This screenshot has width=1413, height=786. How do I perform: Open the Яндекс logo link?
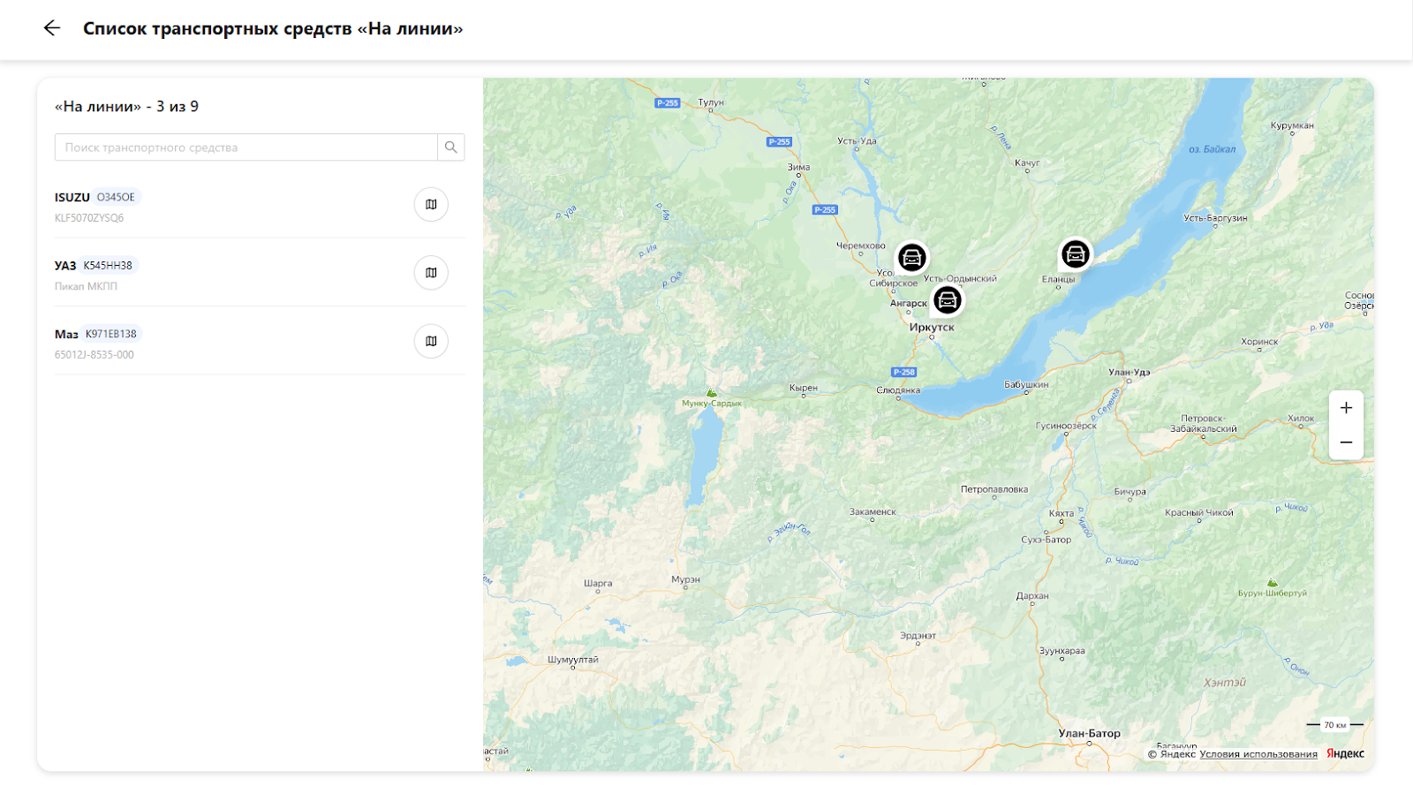click(1345, 753)
